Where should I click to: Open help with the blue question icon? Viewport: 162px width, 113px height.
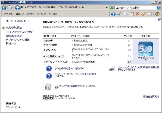pos(159,19)
